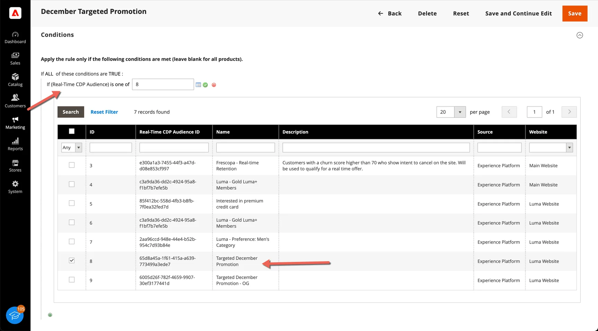Collapse the Conditions section
The image size is (598, 331).
(x=580, y=35)
